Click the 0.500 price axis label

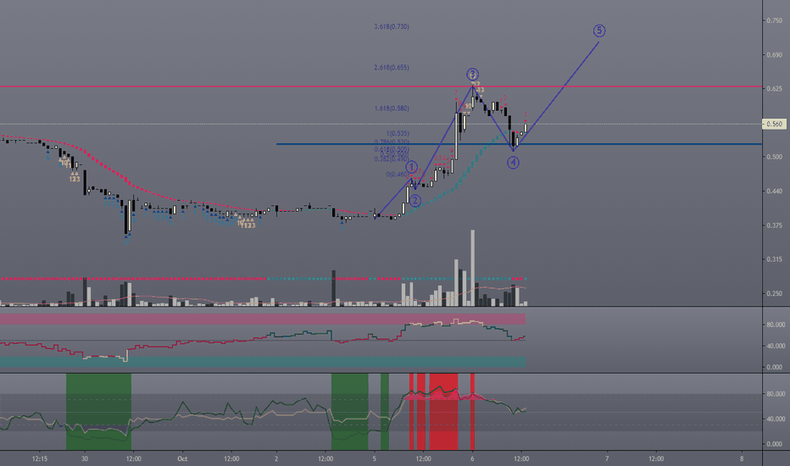point(775,157)
